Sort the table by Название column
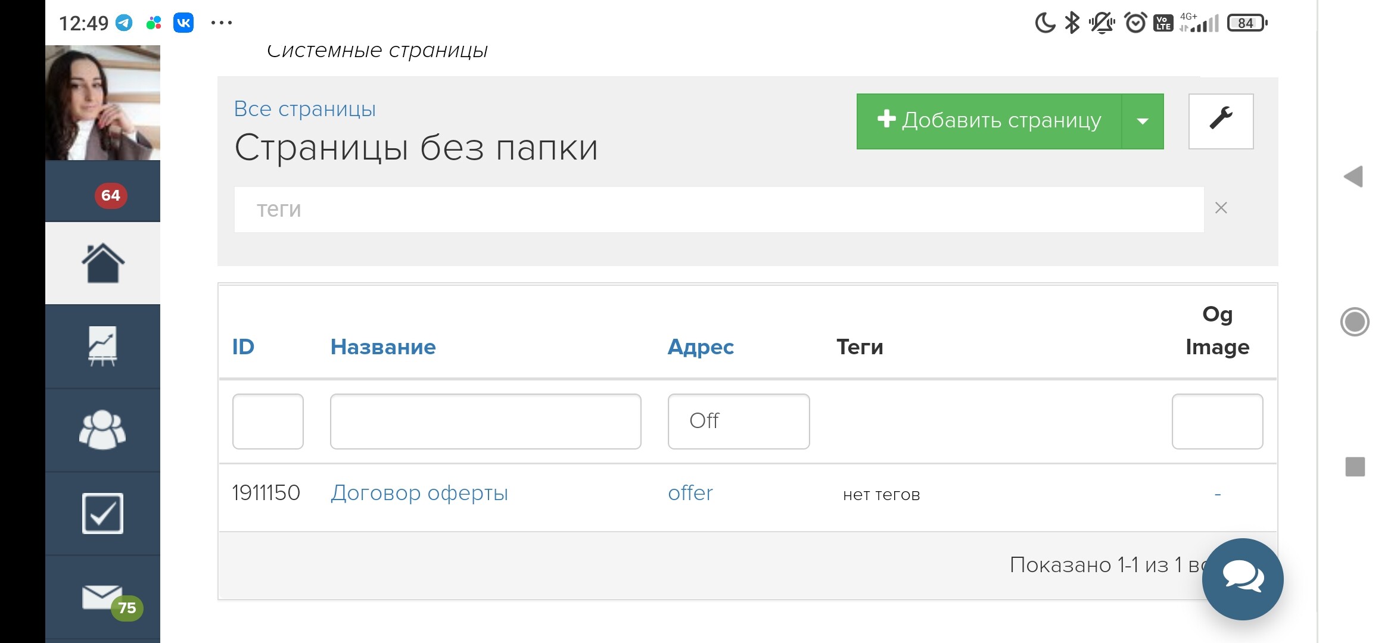The width and height of the screenshot is (1394, 643). 383,347
